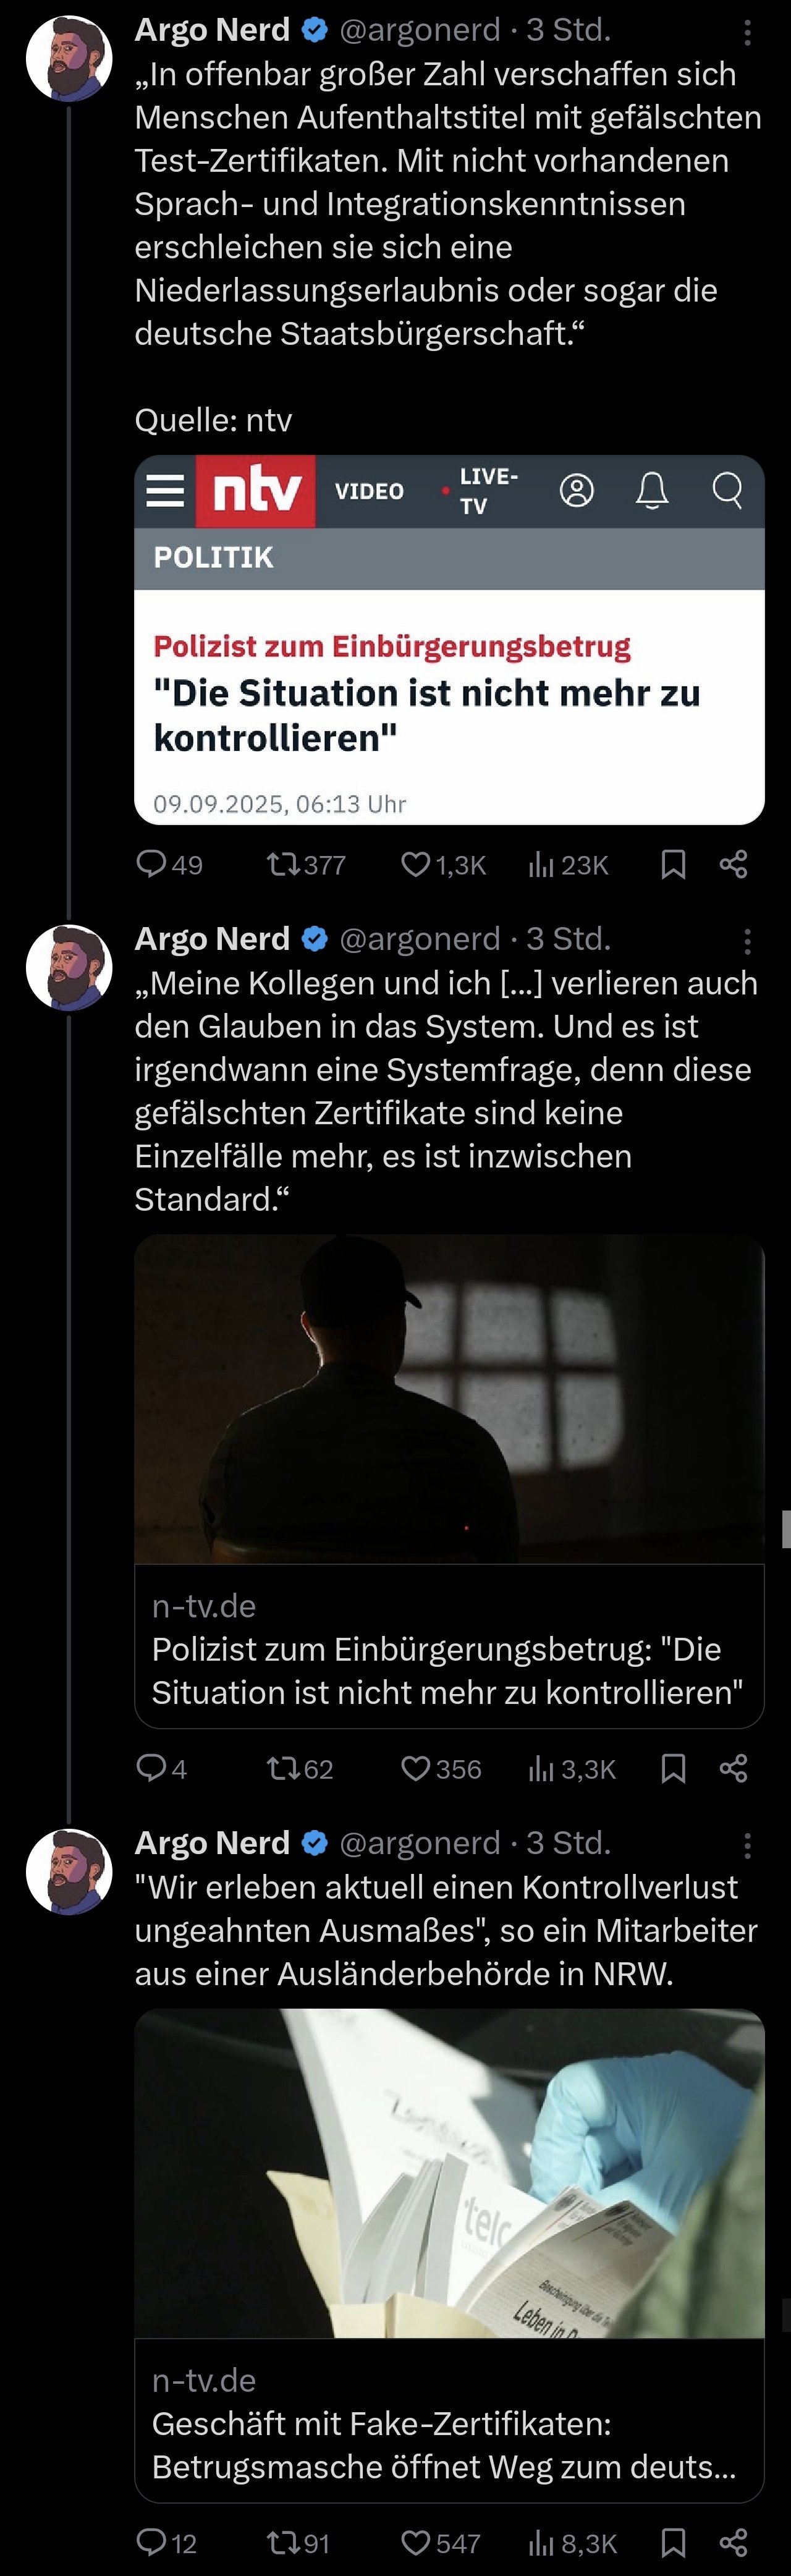The image size is (791, 2576).
Task: Retweet the first post showing 377 reposts
Action: point(306,864)
